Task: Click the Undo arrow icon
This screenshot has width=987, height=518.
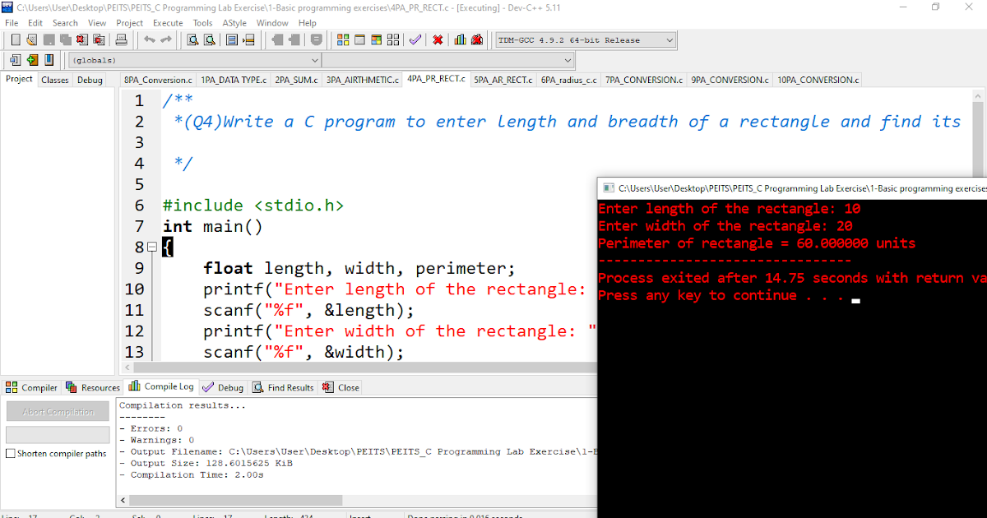Action: tap(148, 39)
